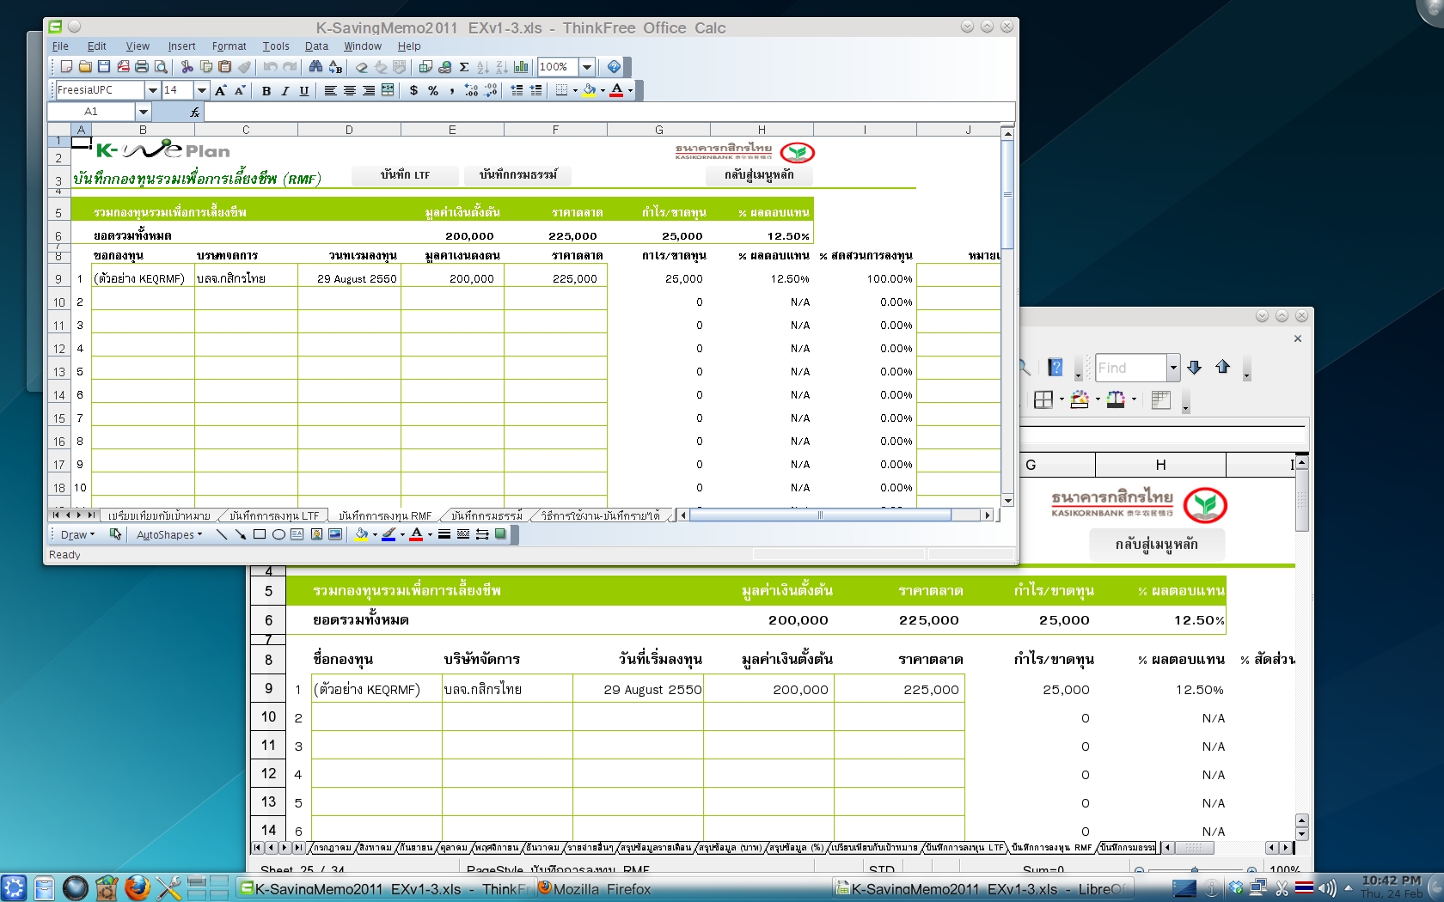
Task: Open the AutoShapes dropdown menu
Action: pyautogui.click(x=169, y=534)
